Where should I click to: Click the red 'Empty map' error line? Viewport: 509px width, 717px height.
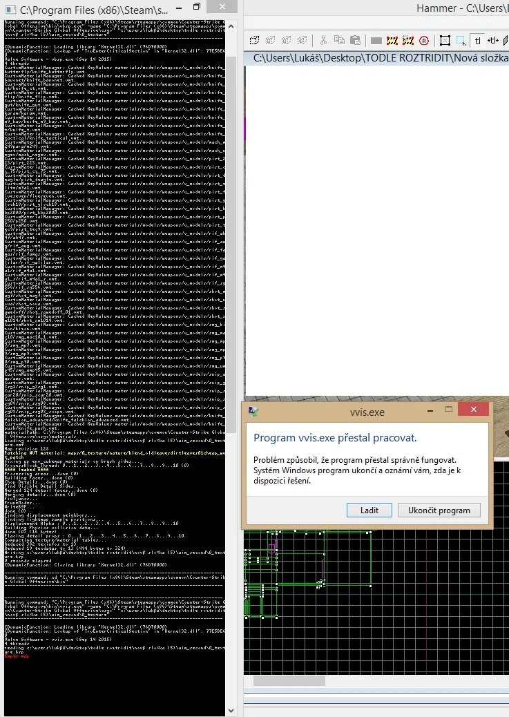coord(17,656)
